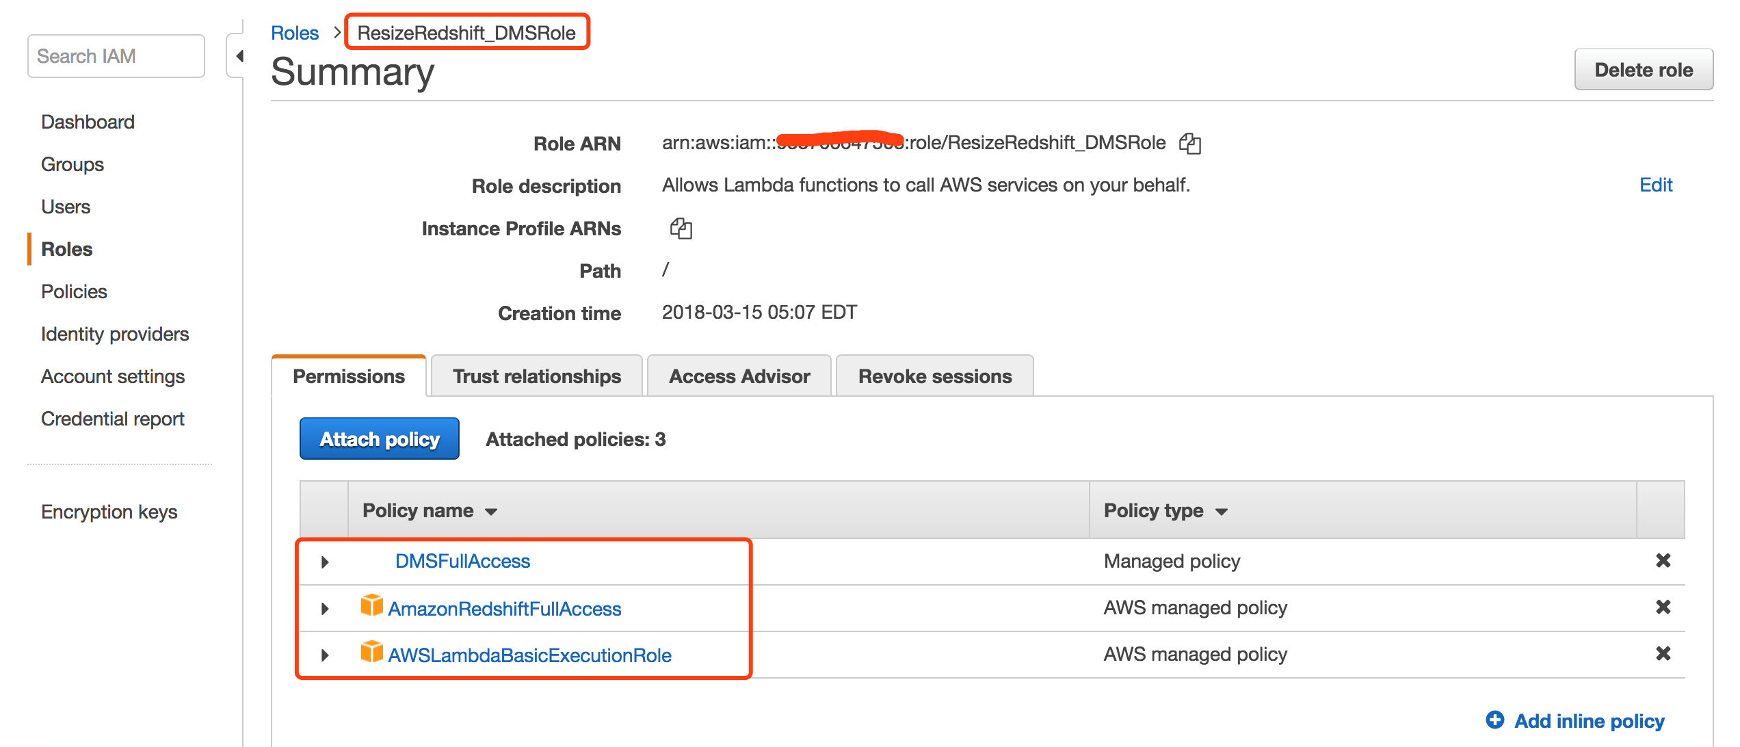The image size is (1740, 747).
Task: Click the AmazonRedshiftFullAccess orange box icon
Action: [371, 605]
